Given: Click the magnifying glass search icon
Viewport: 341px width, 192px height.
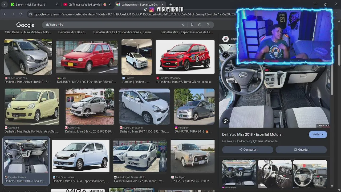Looking at the screenshot, I should coord(208,25).
